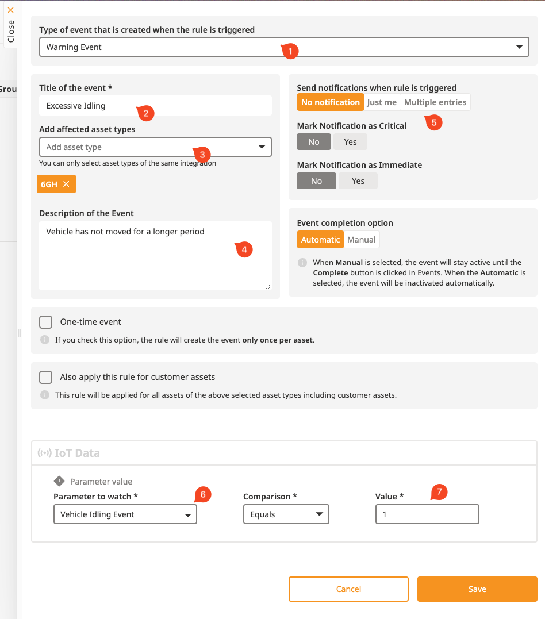
Task: Expand the Add asset type dropdown
Action: 155,147
